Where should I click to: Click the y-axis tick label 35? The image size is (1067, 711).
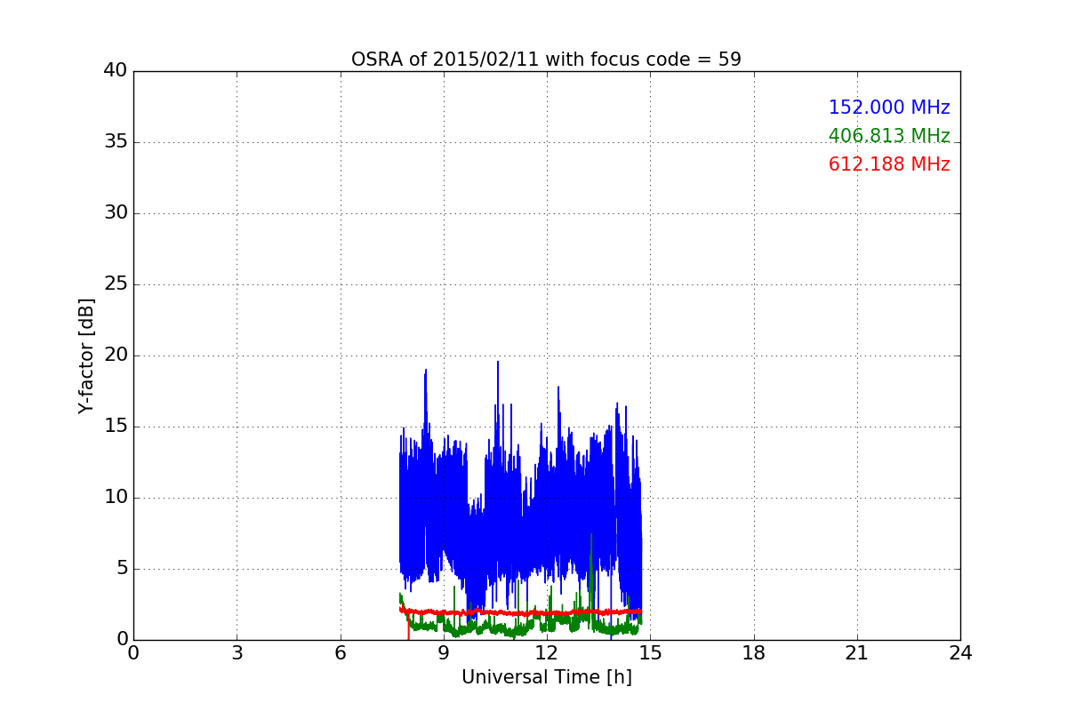(116, 142)
